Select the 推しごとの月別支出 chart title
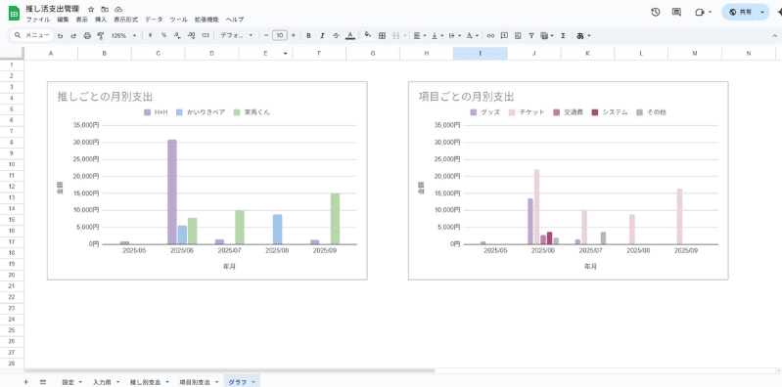The height and width of the screenshot is (387, 782). click(105, 96)
